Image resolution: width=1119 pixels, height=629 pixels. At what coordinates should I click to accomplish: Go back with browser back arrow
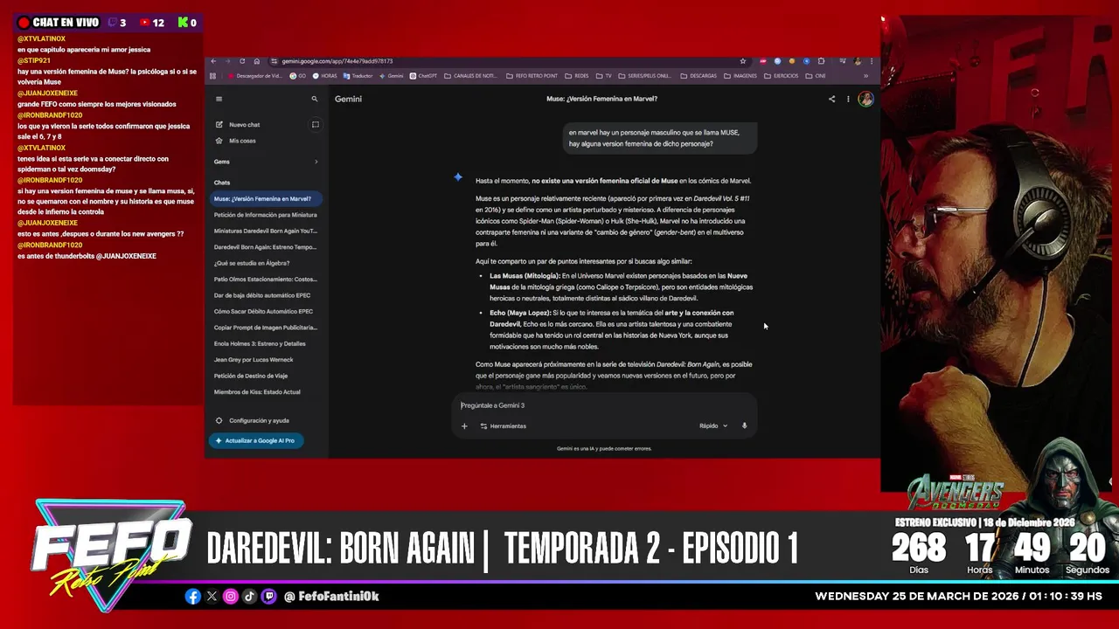tap(213, 61)
